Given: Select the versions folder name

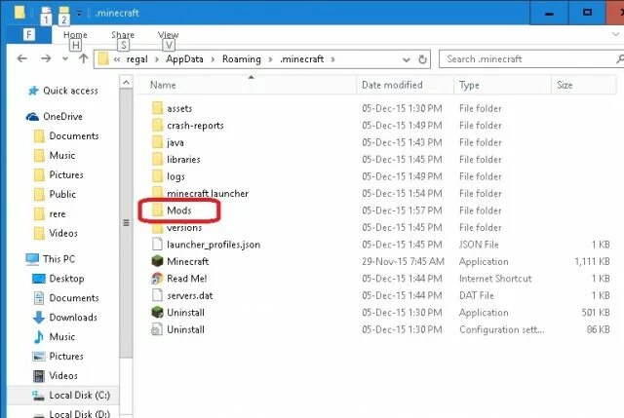Looking at the screenshot, I should click(184, 228).
